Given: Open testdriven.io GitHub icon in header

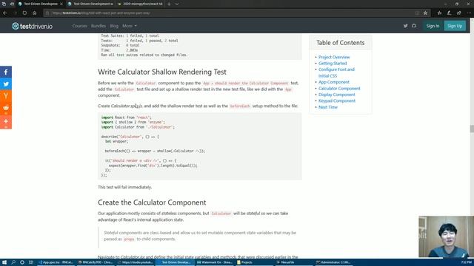Looking at the screenshot, I should [414, 26].
